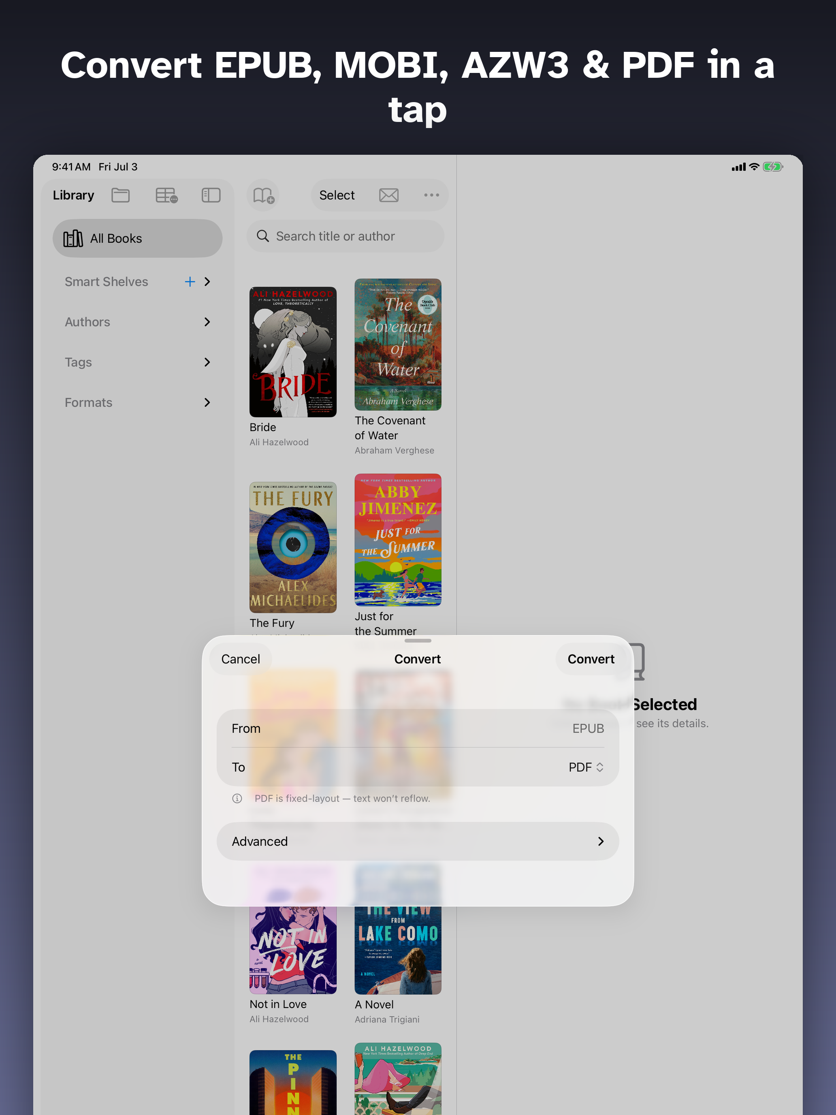
Task: Open the three-dot more options menu
Action: pyautogui.click(x=431, y=195)
